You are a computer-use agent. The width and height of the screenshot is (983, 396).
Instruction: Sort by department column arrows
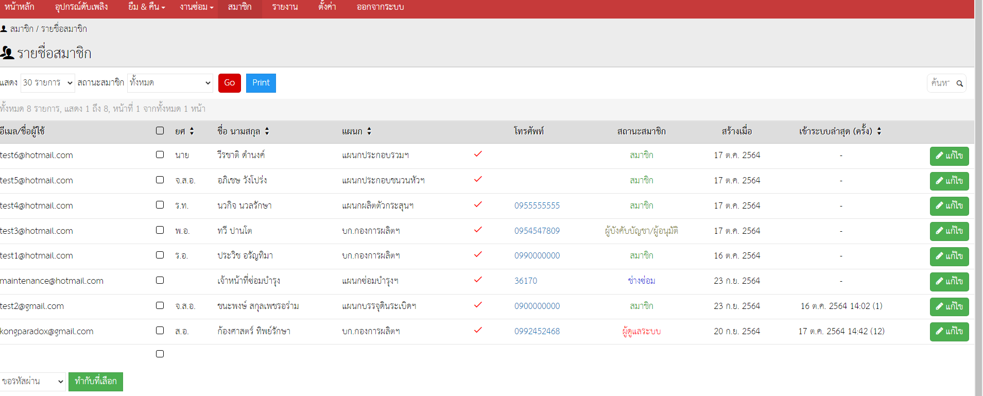point(369,131)
